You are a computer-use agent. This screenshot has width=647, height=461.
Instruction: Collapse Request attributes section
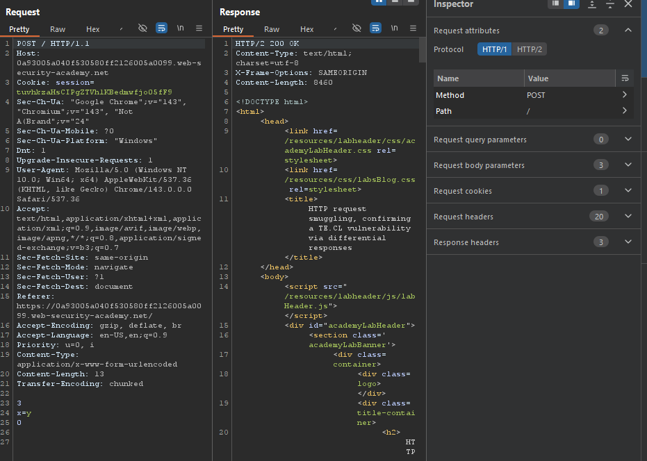coord(628,30)
